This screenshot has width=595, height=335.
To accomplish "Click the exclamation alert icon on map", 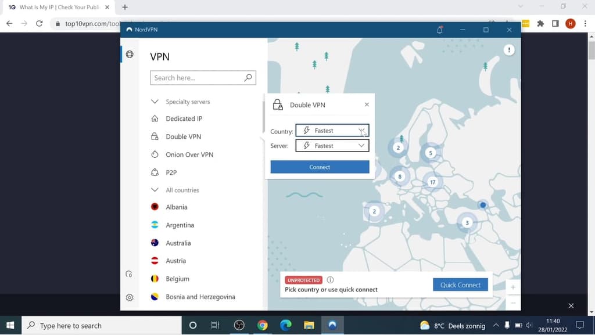I will click(509, 50).
